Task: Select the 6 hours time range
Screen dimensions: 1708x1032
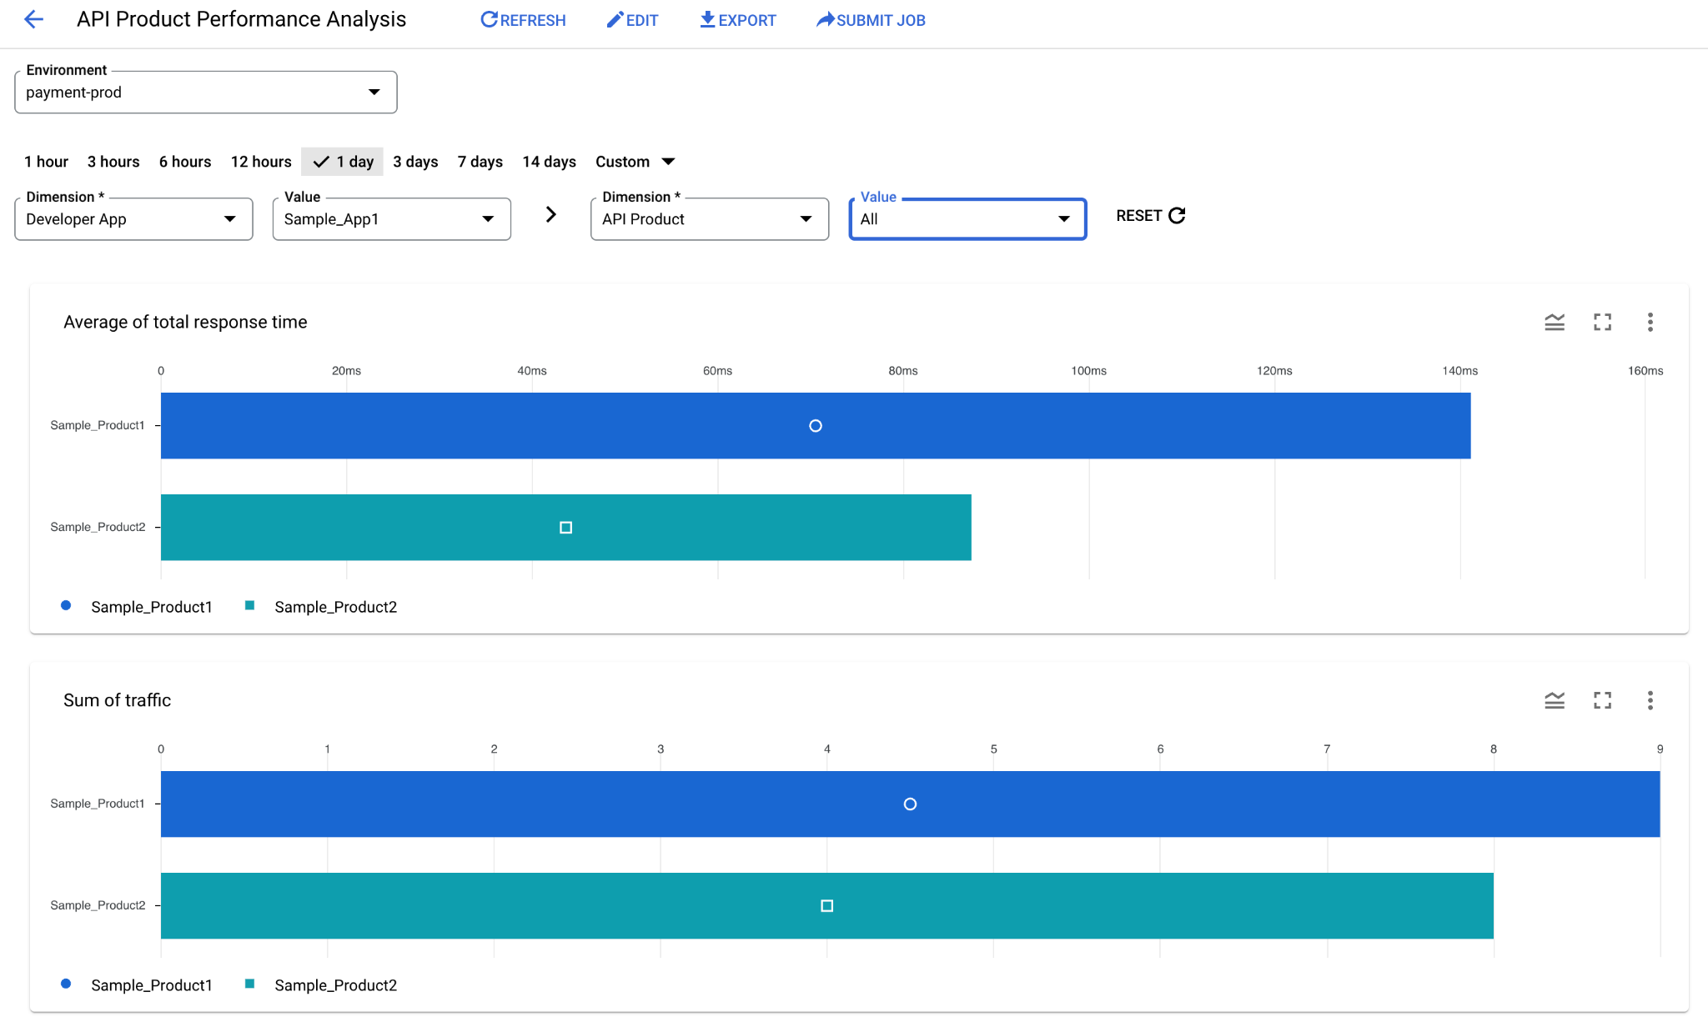Action: (x=185, y=162)
